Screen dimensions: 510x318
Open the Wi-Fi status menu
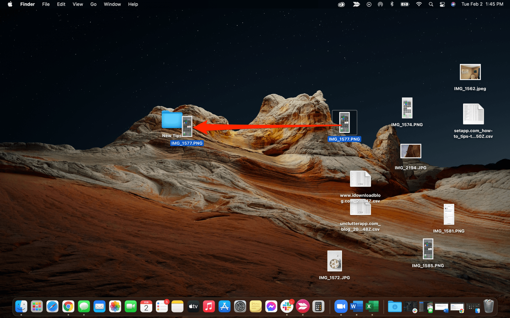(419, 4)
